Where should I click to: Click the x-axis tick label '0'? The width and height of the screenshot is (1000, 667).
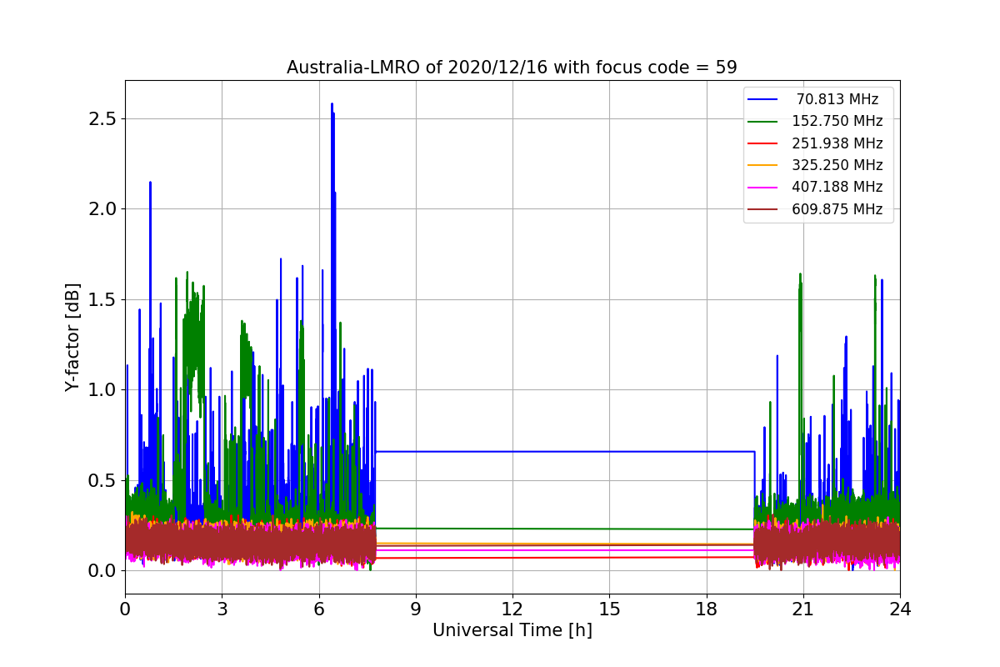click(125, 609)
